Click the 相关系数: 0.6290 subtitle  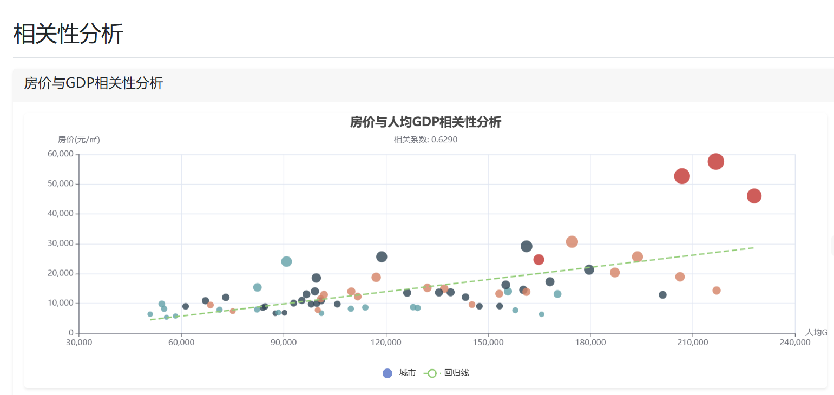[x=425, y=140]
